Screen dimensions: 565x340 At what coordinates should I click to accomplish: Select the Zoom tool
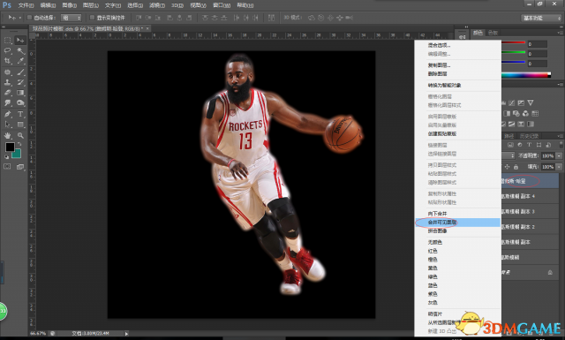coord(20,136)
